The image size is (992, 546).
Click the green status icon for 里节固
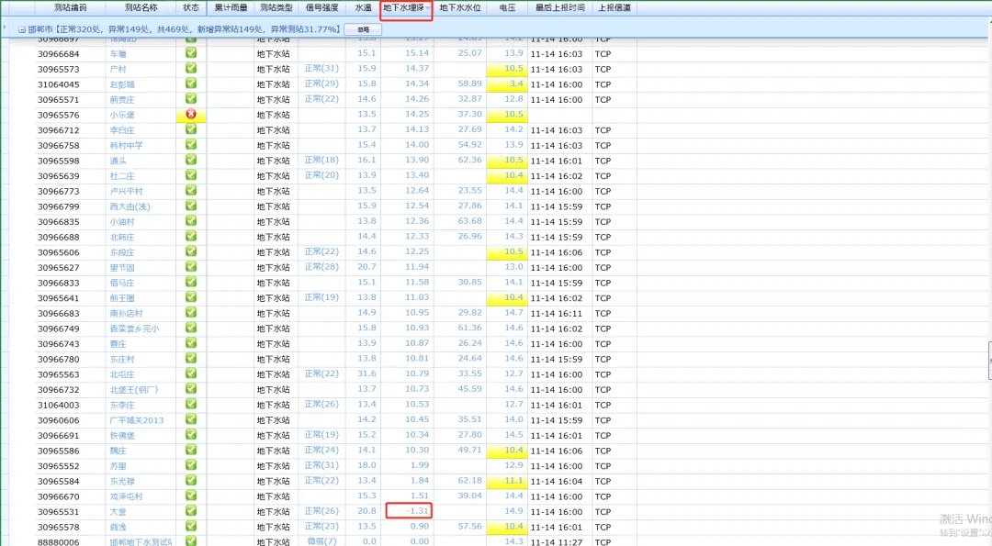click(191, 267)
